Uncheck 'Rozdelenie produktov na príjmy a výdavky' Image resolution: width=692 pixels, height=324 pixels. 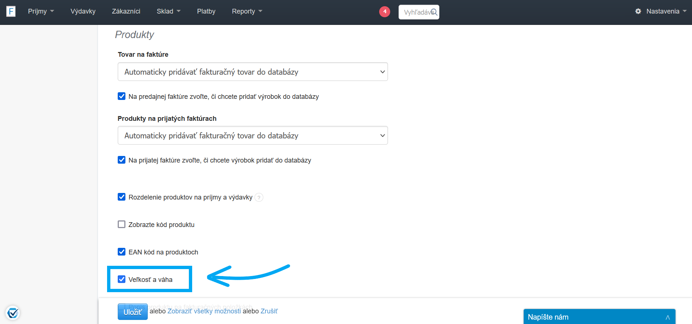pyautogui.click(x=122, y=197)
